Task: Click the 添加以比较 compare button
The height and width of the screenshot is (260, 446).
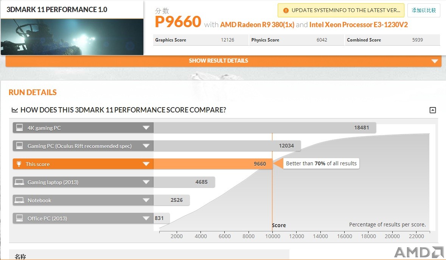Action: coord(424,11)
